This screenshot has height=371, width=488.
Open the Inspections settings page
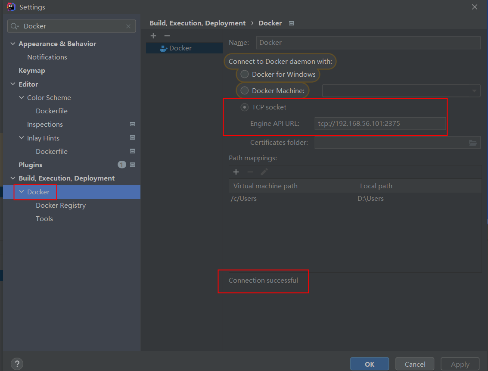tap(45, 125)
